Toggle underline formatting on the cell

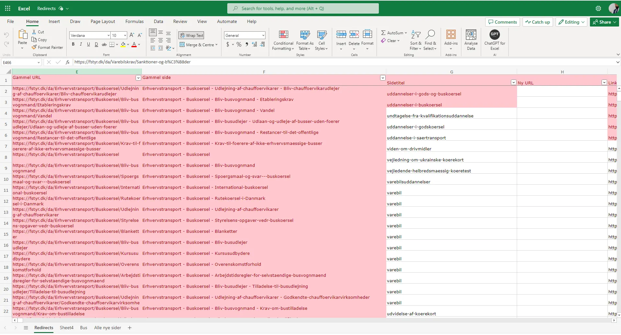pos(88,44)
